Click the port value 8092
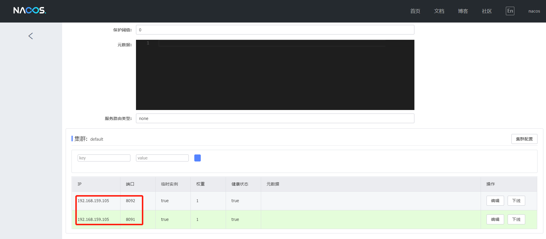The width and height of the screenshot is (546, 239). (x=130, y=201)
